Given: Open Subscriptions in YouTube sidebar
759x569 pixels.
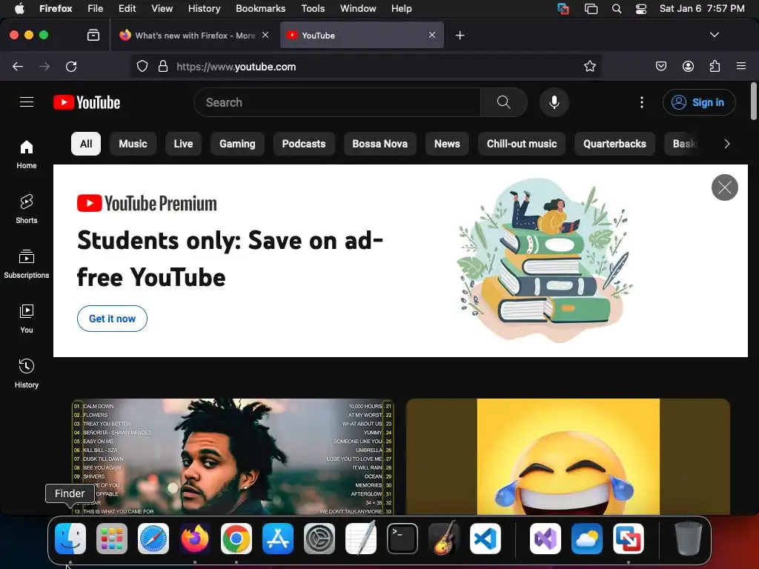Looking at the screenshot, I should click(x=27, y=264).
